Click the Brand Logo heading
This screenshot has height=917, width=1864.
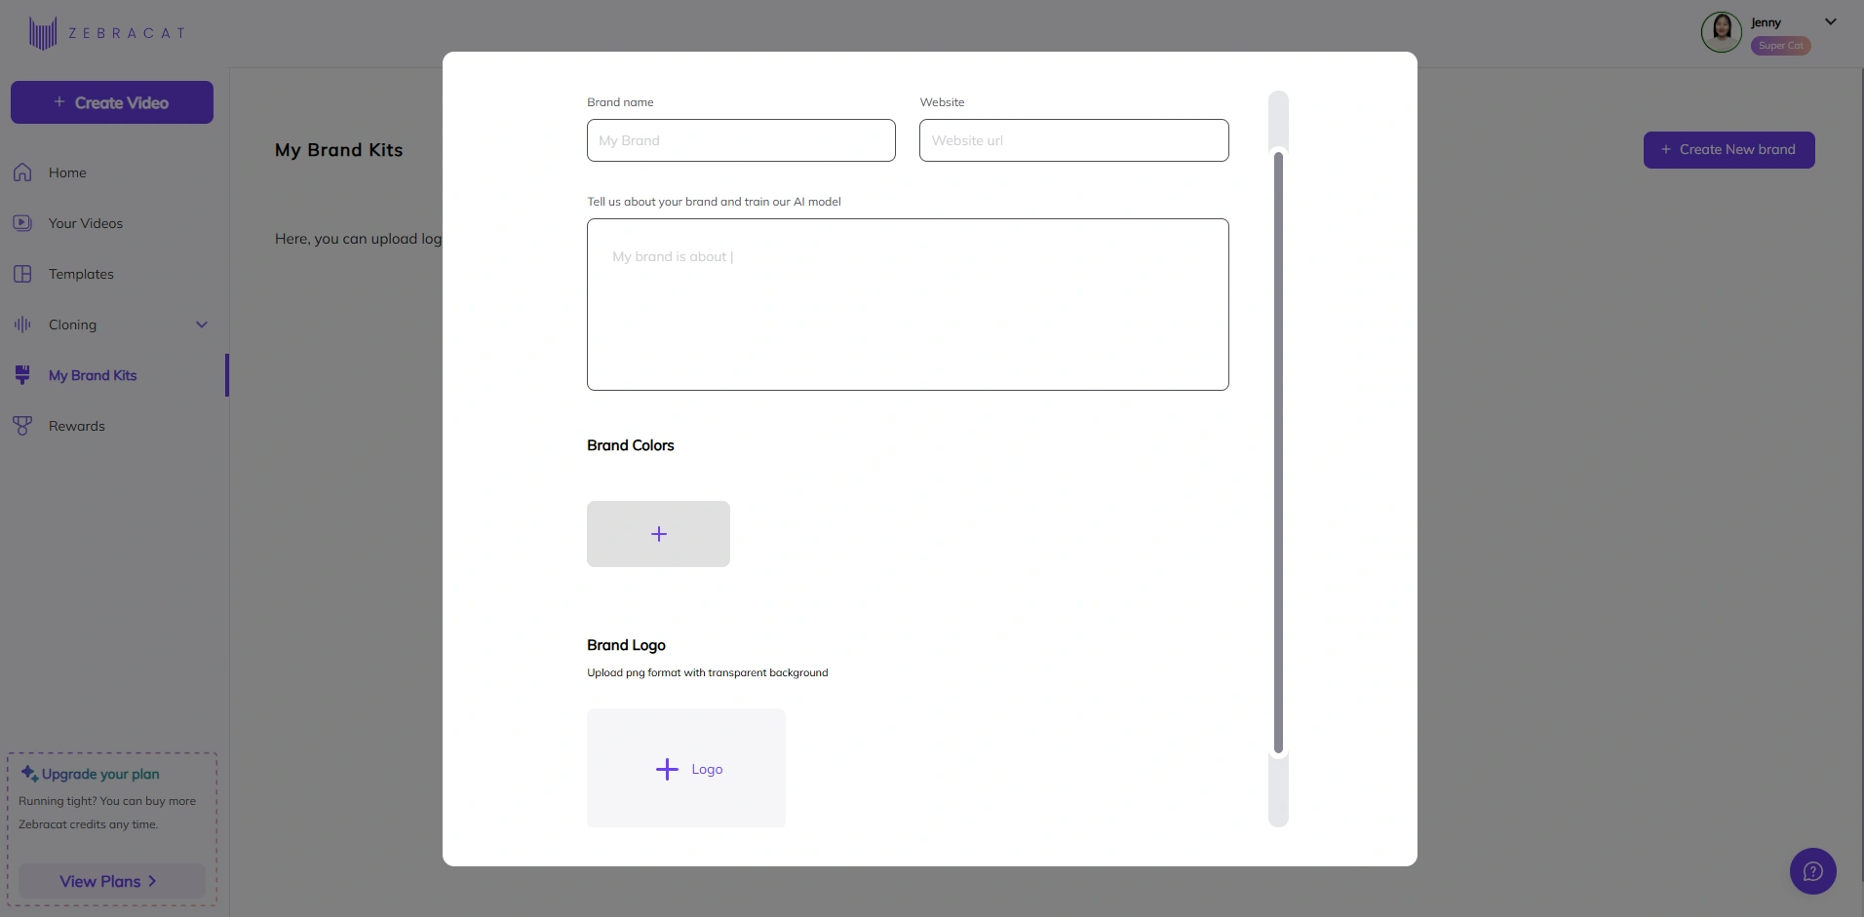click(x=626, y=645)
